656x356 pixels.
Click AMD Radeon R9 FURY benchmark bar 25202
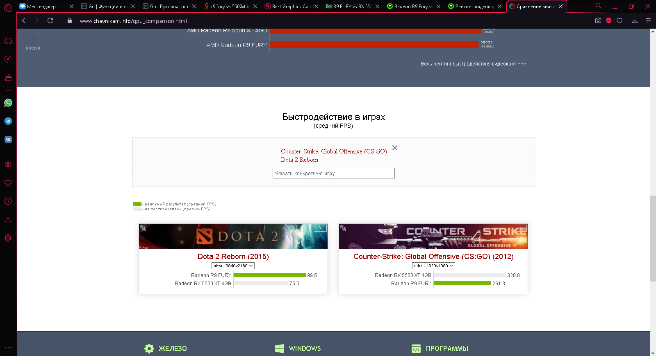pos(374,45)
